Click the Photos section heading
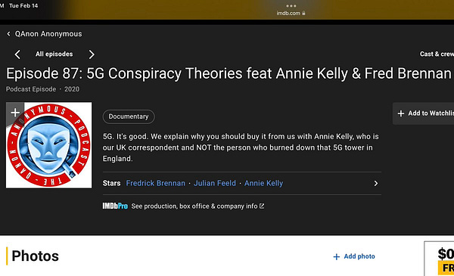This screenshot has height=276, width=454. [35, 256]
